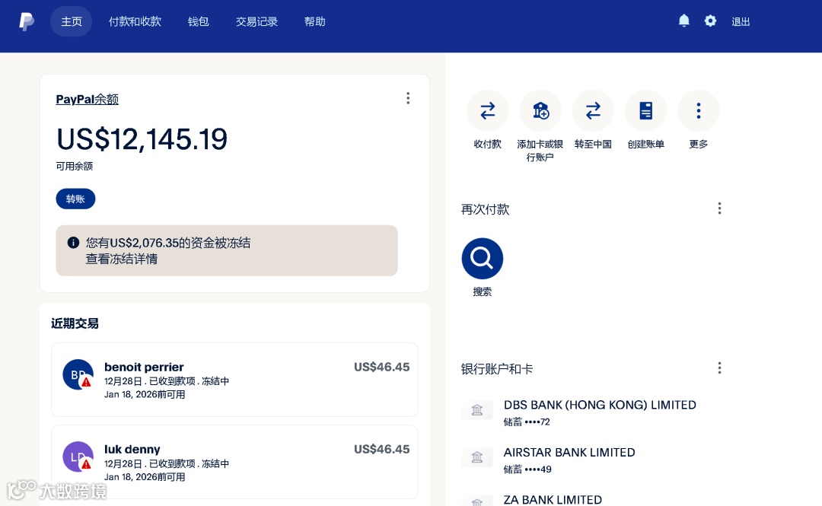Open the PayPal余额 link

coord(87,99)
